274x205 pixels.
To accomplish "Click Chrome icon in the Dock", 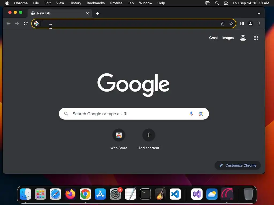I will tap(85, 194).
